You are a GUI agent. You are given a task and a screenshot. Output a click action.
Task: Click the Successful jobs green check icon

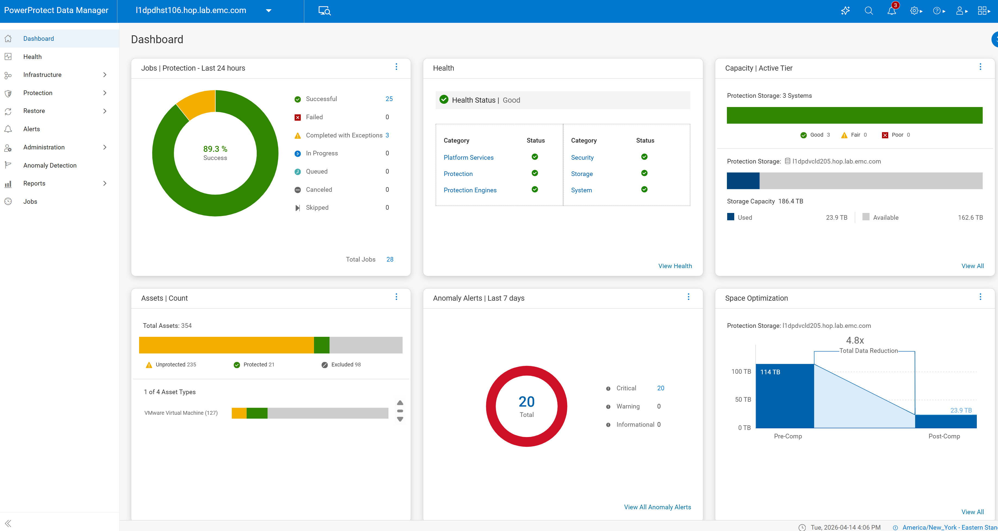[x=297, y=99]
